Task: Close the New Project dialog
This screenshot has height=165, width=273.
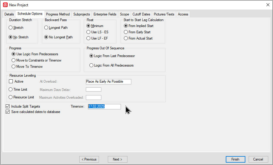Action: 268,5
